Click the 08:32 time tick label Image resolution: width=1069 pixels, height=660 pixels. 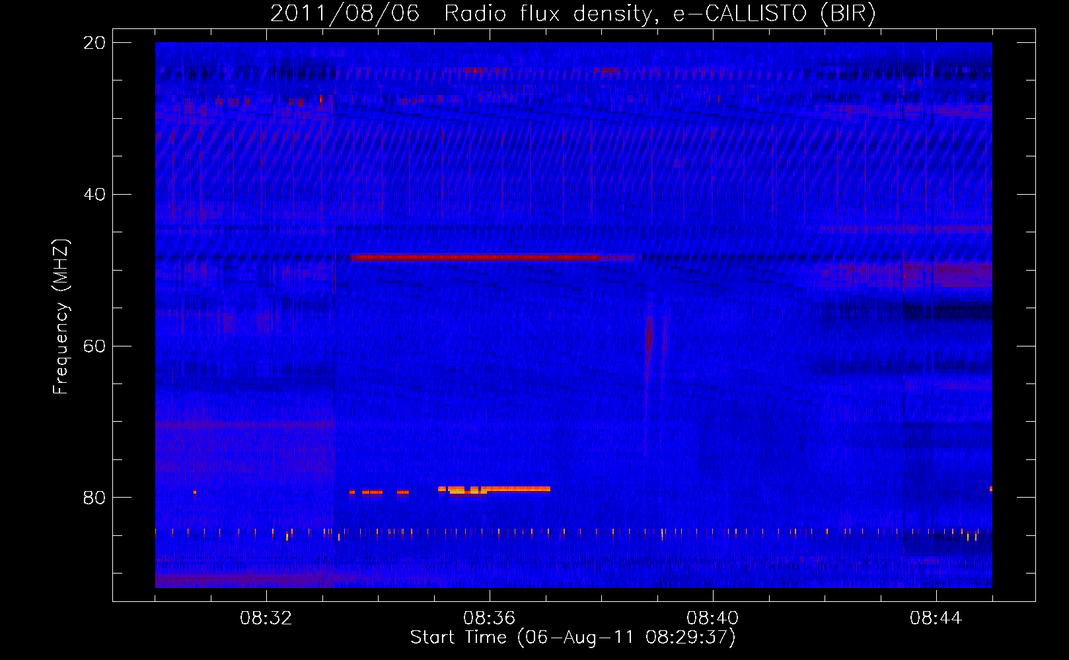(x=266, y=618)
